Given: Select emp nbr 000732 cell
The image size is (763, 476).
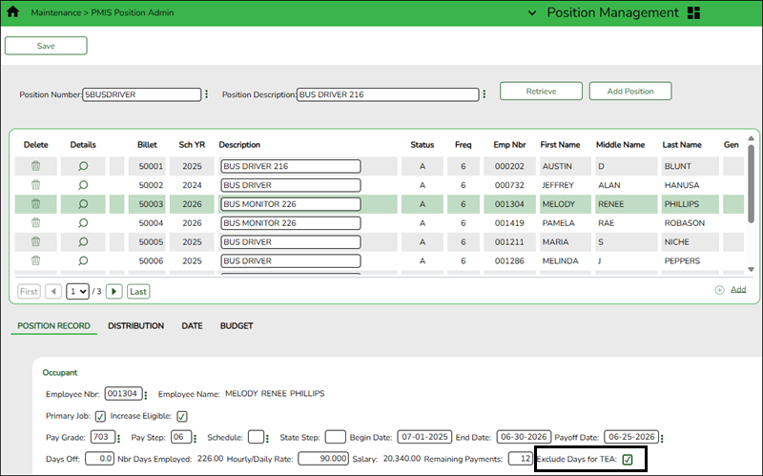Looking at the screenshot, I should [509, 185].
